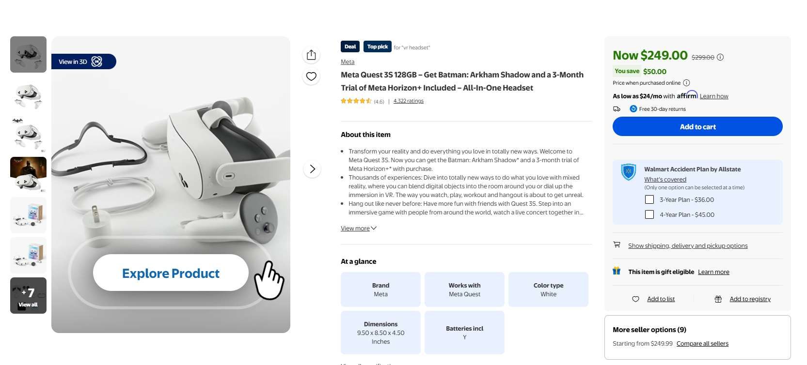807x365 pixels.
Task: Open the 4,322 ratings link
Action: 408,101
